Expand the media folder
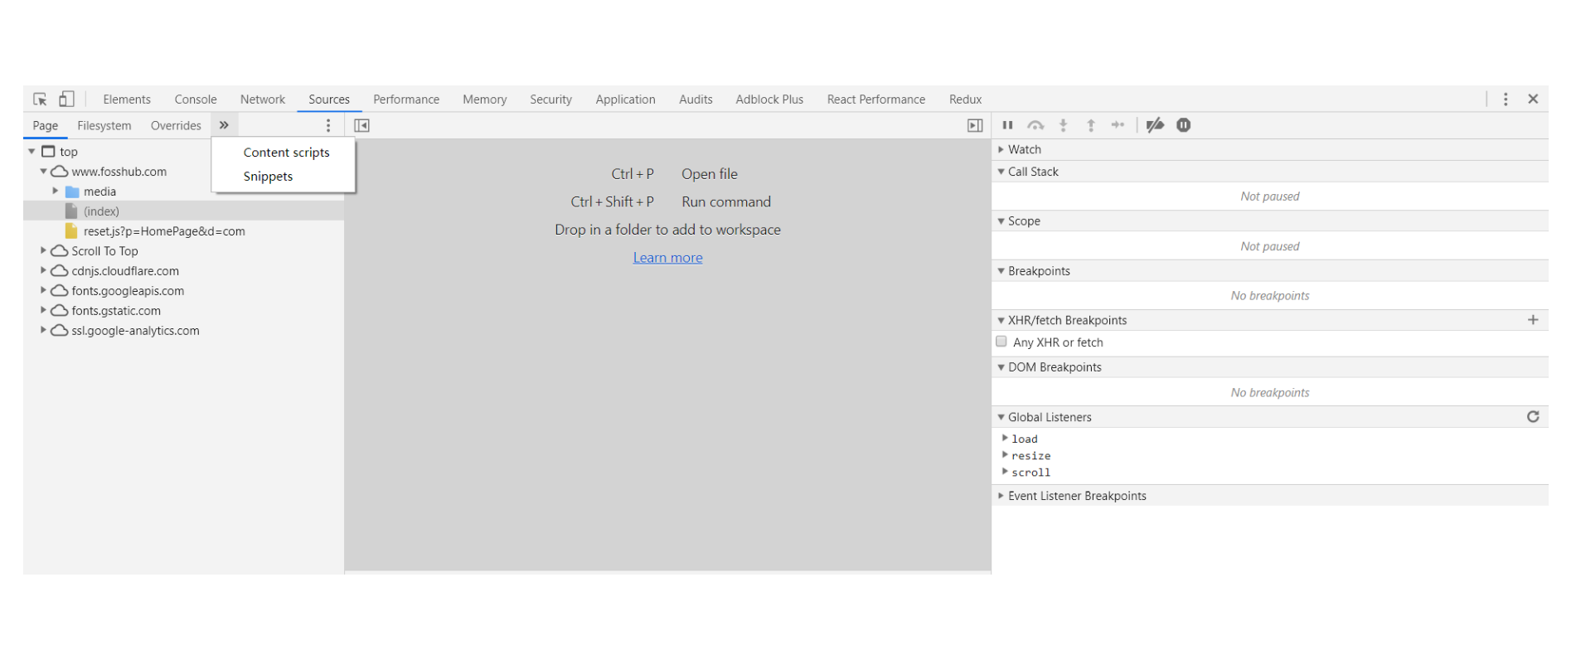 (56, 192)
